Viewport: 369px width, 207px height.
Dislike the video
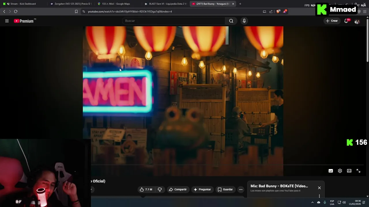point(160,189)
